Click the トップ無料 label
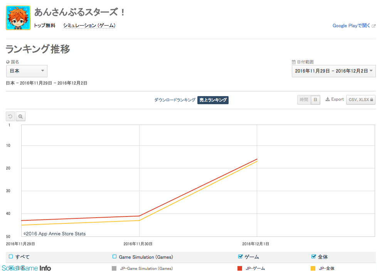 pos(45,25)
